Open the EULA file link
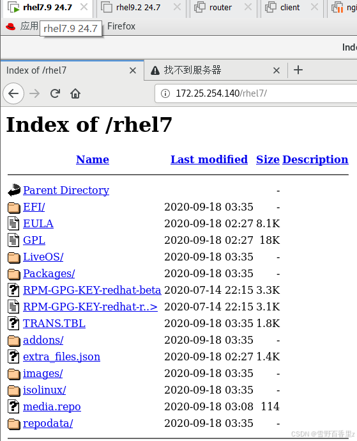The width and height of the screenshot is (357, 441). coord(38,223)
